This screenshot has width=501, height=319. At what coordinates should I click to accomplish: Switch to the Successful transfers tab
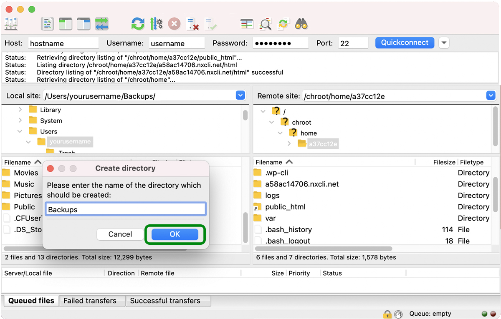(168, 301)
